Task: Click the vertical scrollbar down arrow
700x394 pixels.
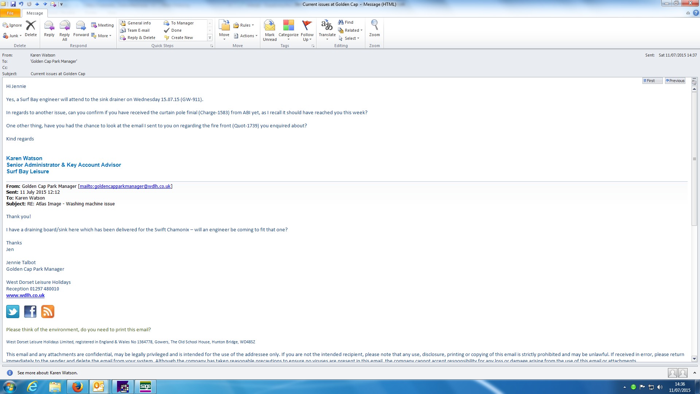Action: 694,359
